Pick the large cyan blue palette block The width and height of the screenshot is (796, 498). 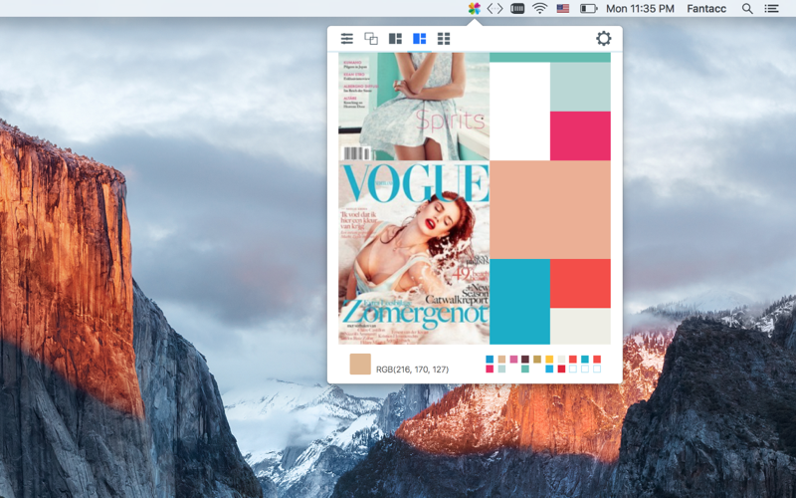tap(519, 302)
